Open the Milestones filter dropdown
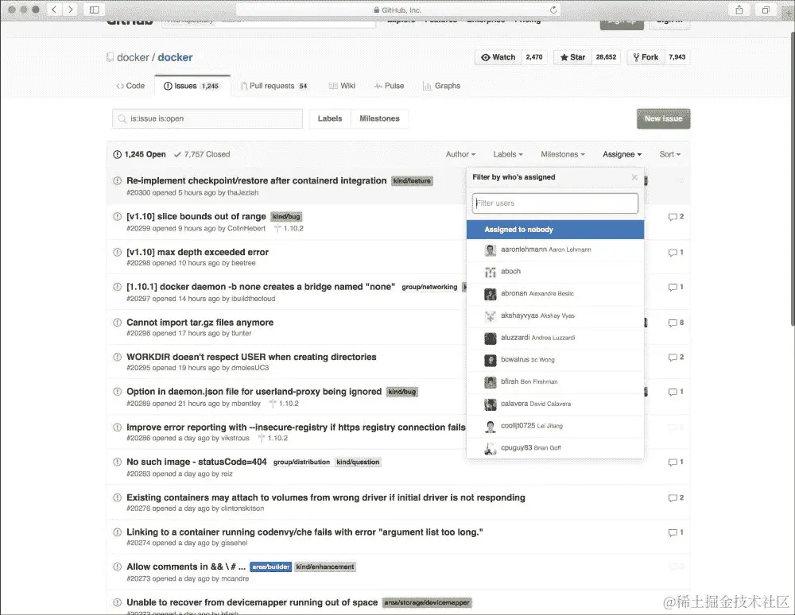The width and height of the screenshot is (795, 615). click(x=562, y=153)
